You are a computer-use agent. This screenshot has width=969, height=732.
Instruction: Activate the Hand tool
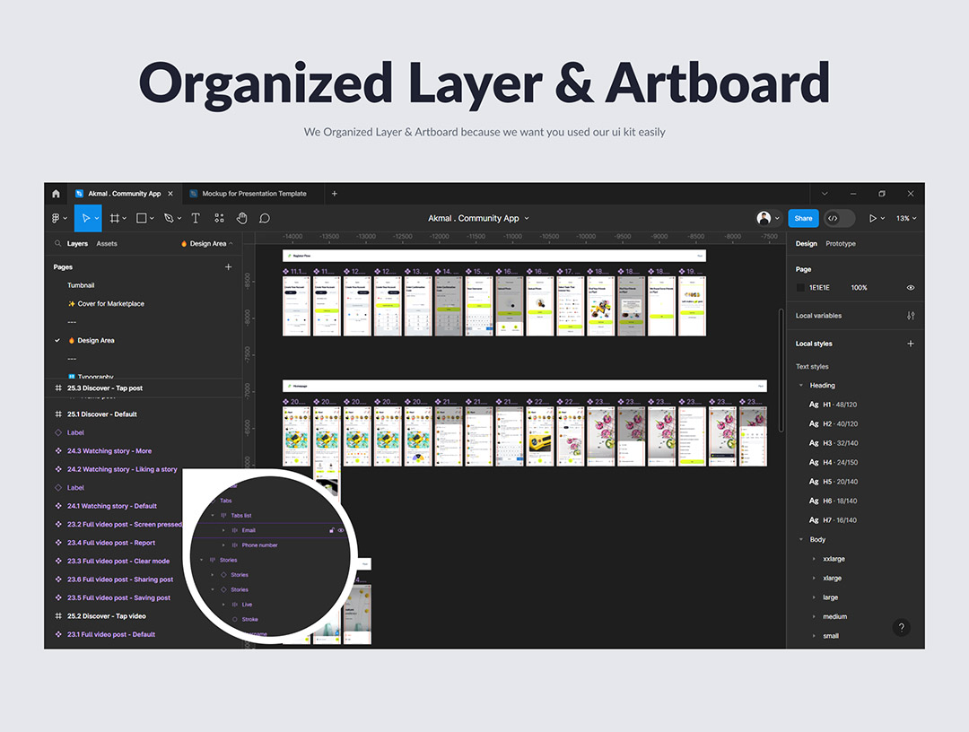click(241, 218)
